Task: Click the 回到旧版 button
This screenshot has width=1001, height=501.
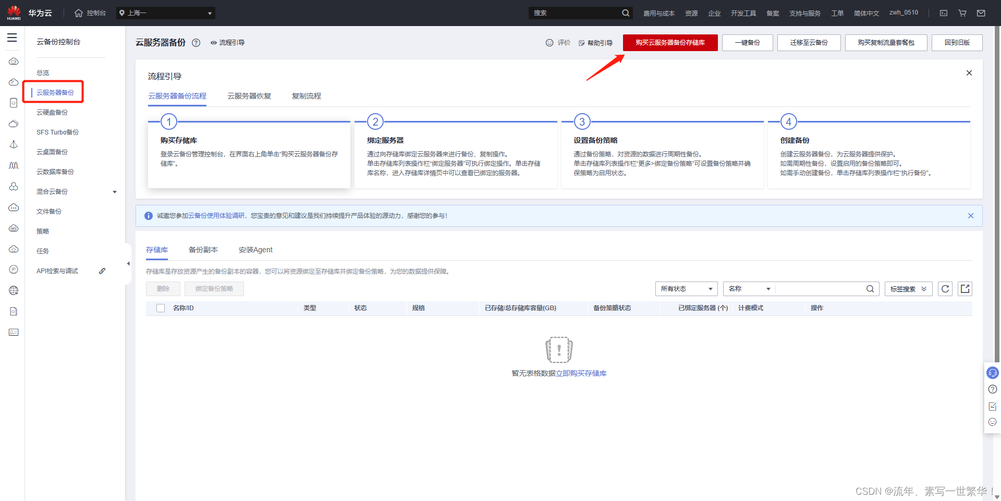Action: pyautogui.click(x=957, y=43)
